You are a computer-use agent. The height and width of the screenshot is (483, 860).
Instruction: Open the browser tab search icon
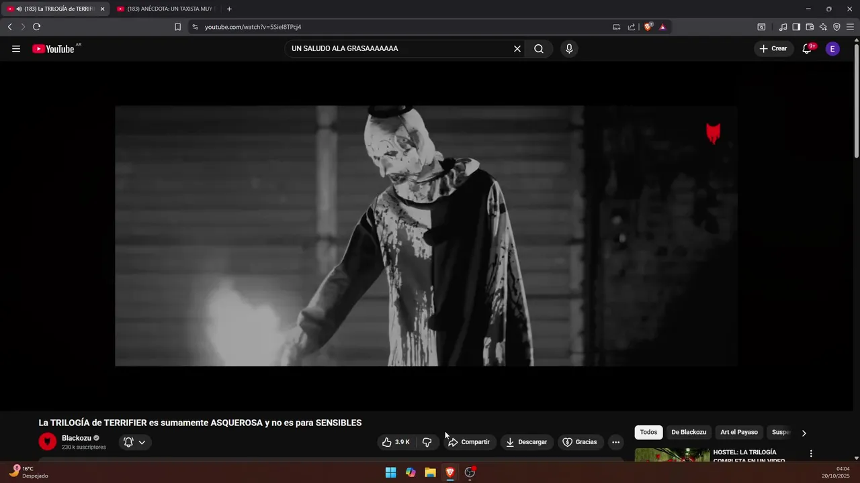tap(761, 27)
